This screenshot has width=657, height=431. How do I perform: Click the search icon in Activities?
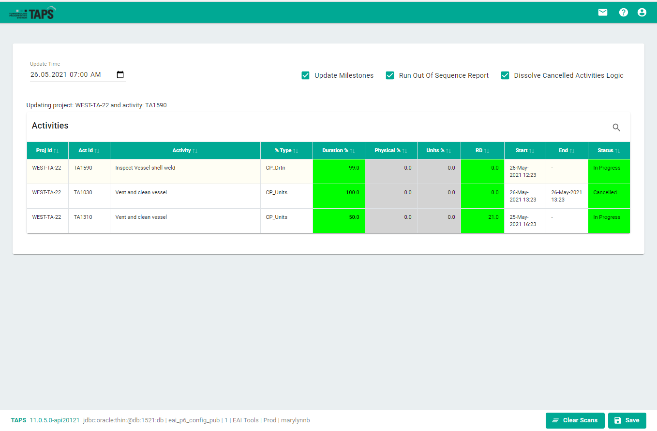[616, 128]
